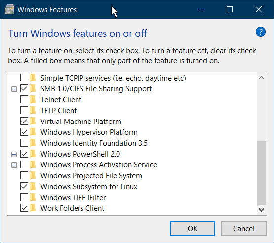Minimize the Windows Features window
274x243 pixels.
[x=201, y=9]
